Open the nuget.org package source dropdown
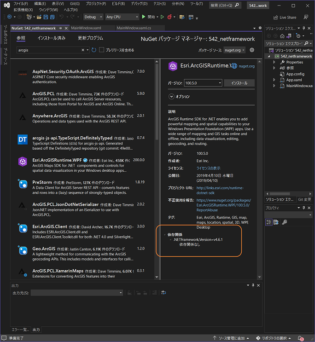Viewport: 315px width, 342px height. (x=234, y=50)
